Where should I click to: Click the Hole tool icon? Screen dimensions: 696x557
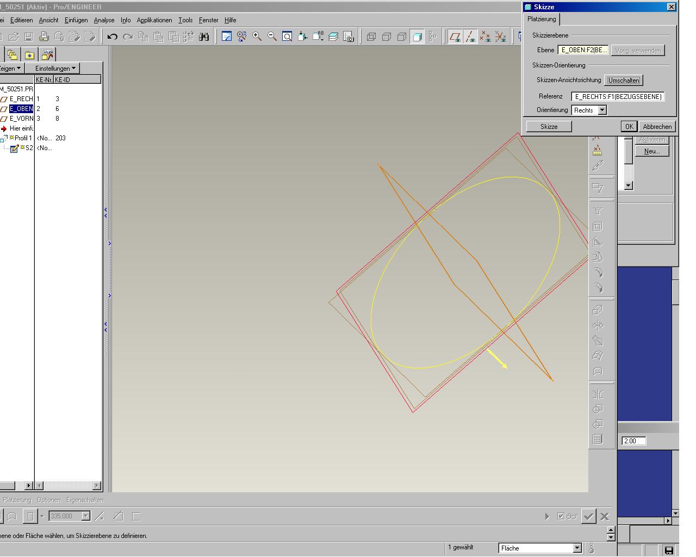point(598,211)
